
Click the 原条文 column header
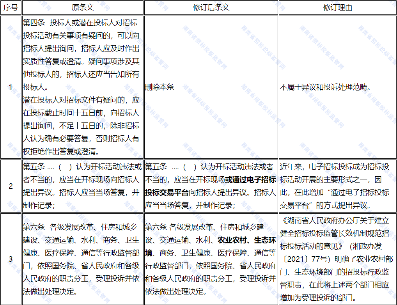point(82,8)
